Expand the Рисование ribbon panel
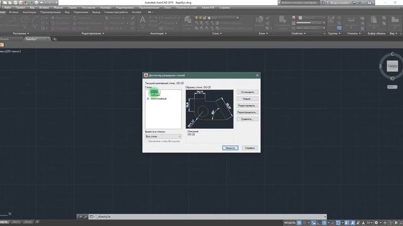The image size is (403, 226). 21,33
